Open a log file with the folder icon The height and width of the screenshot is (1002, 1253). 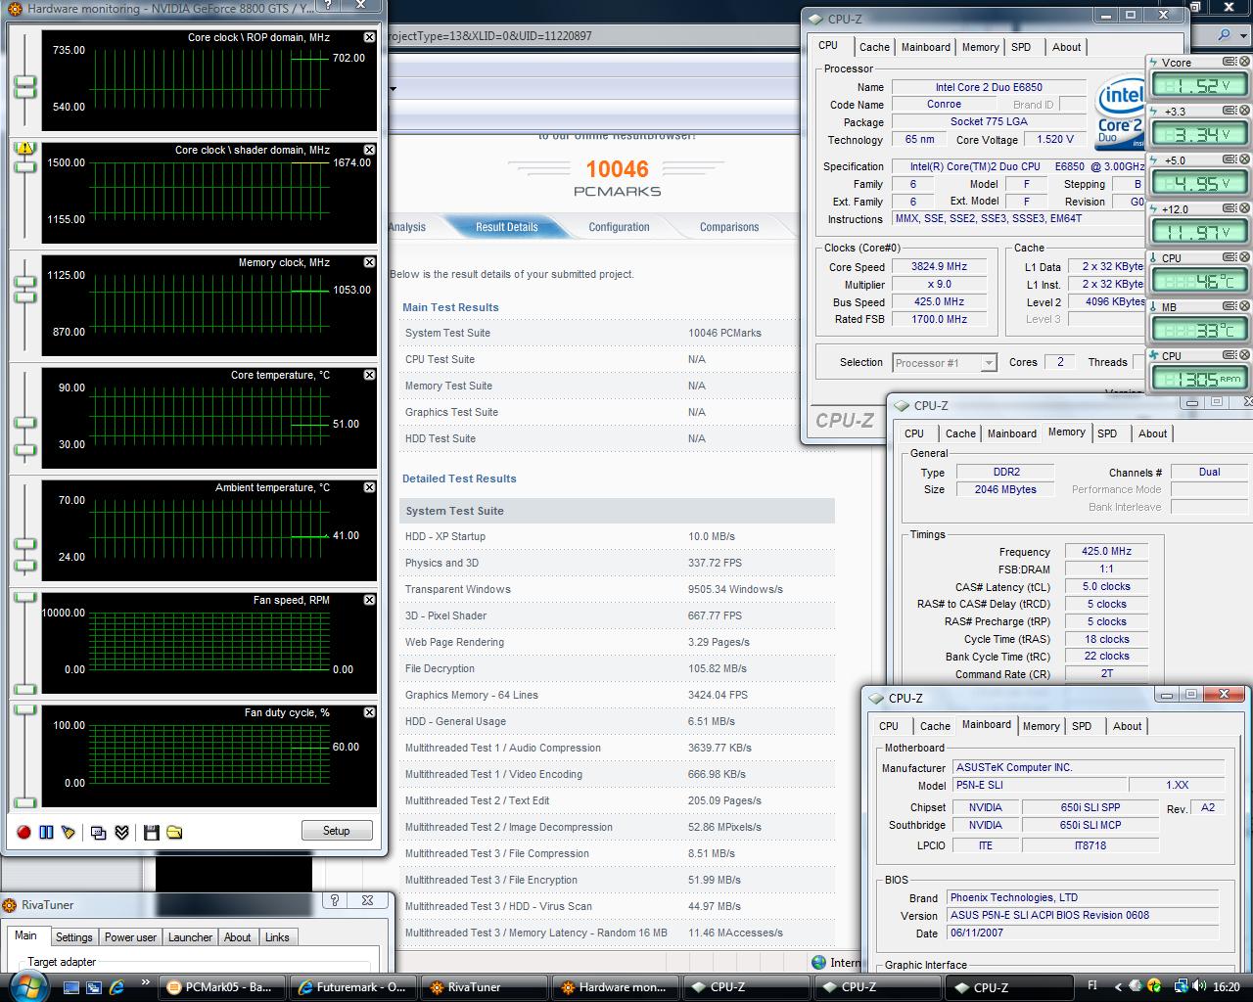click(174, 833)
